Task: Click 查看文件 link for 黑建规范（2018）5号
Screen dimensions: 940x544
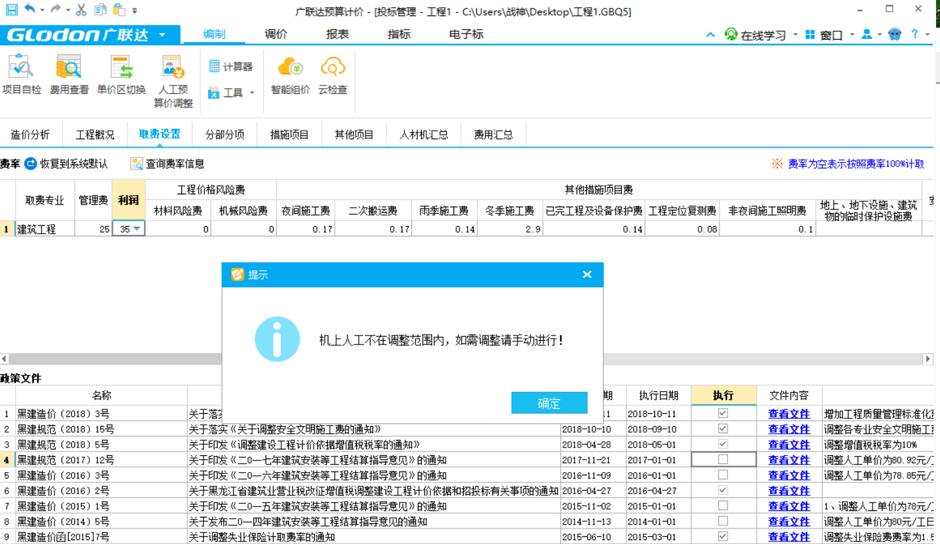Action: (x=789, y=444)
